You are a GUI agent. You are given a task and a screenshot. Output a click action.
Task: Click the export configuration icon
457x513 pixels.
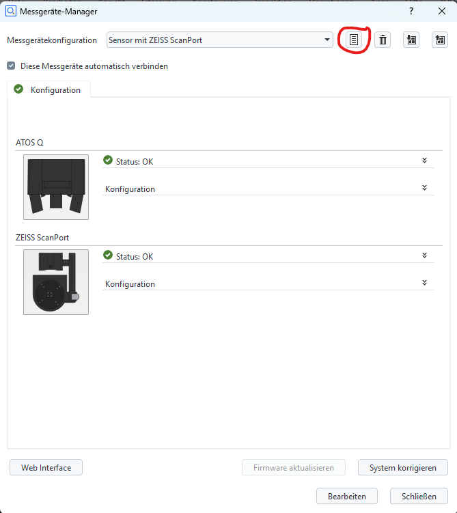pos(440,40)
